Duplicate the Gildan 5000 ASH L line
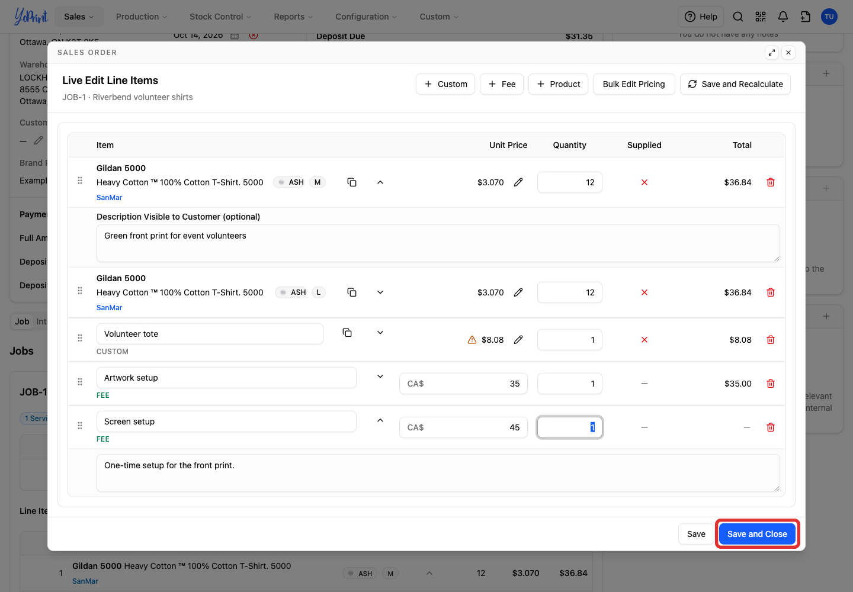Screen dimensions: 853x592 [352, 292]
